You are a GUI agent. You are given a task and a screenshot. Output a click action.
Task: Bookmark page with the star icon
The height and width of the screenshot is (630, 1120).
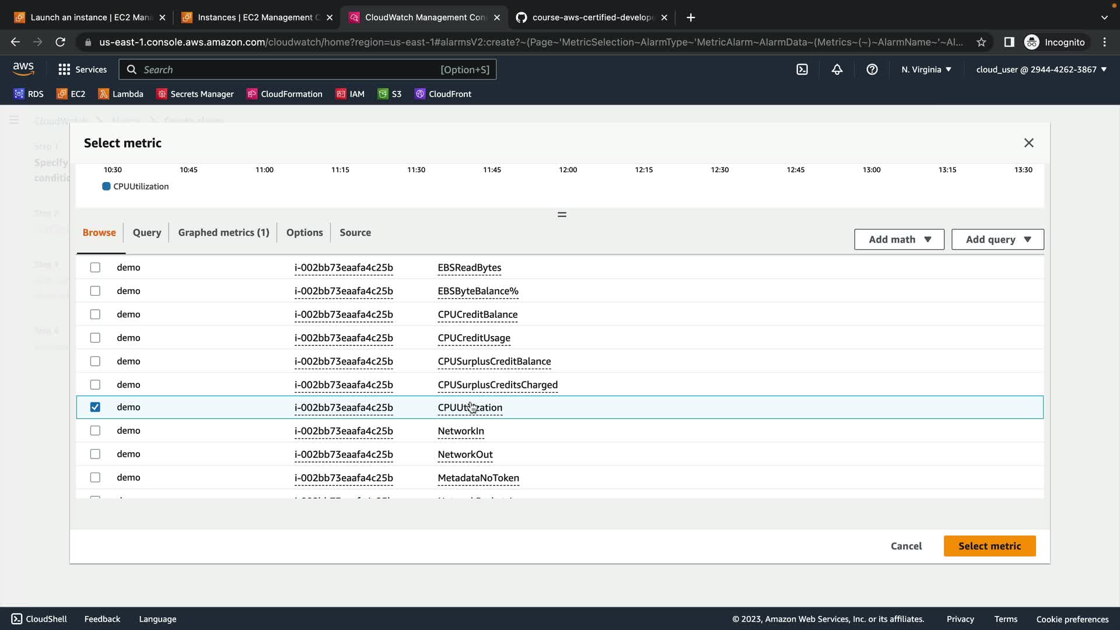click(981, 42)
